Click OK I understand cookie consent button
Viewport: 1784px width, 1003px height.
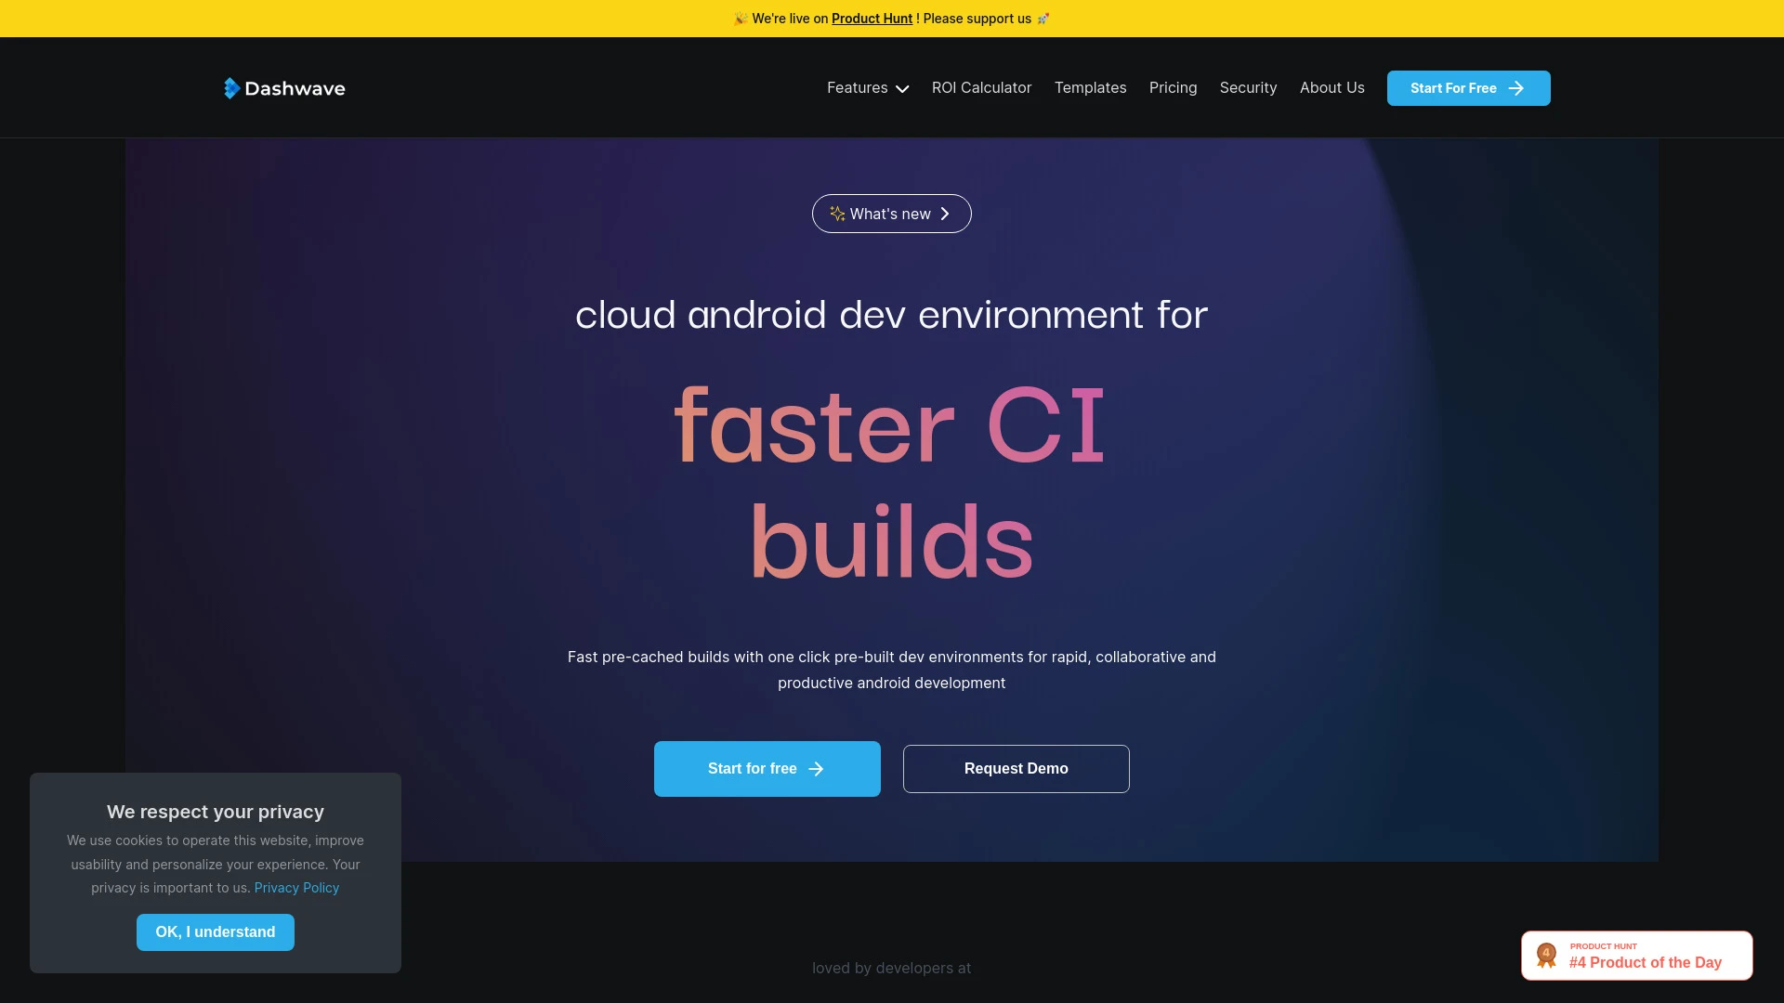(216, 932)
